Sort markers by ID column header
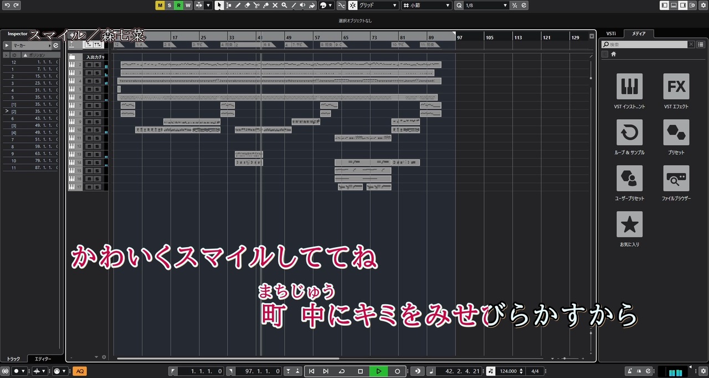This screenshot has width=709, height=378. (15, 55)
